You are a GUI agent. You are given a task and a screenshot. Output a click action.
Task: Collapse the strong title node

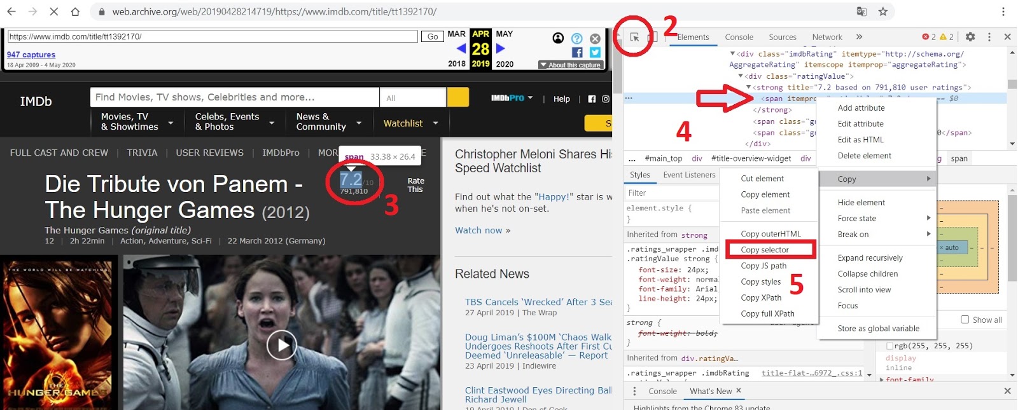tap(748, 87)
